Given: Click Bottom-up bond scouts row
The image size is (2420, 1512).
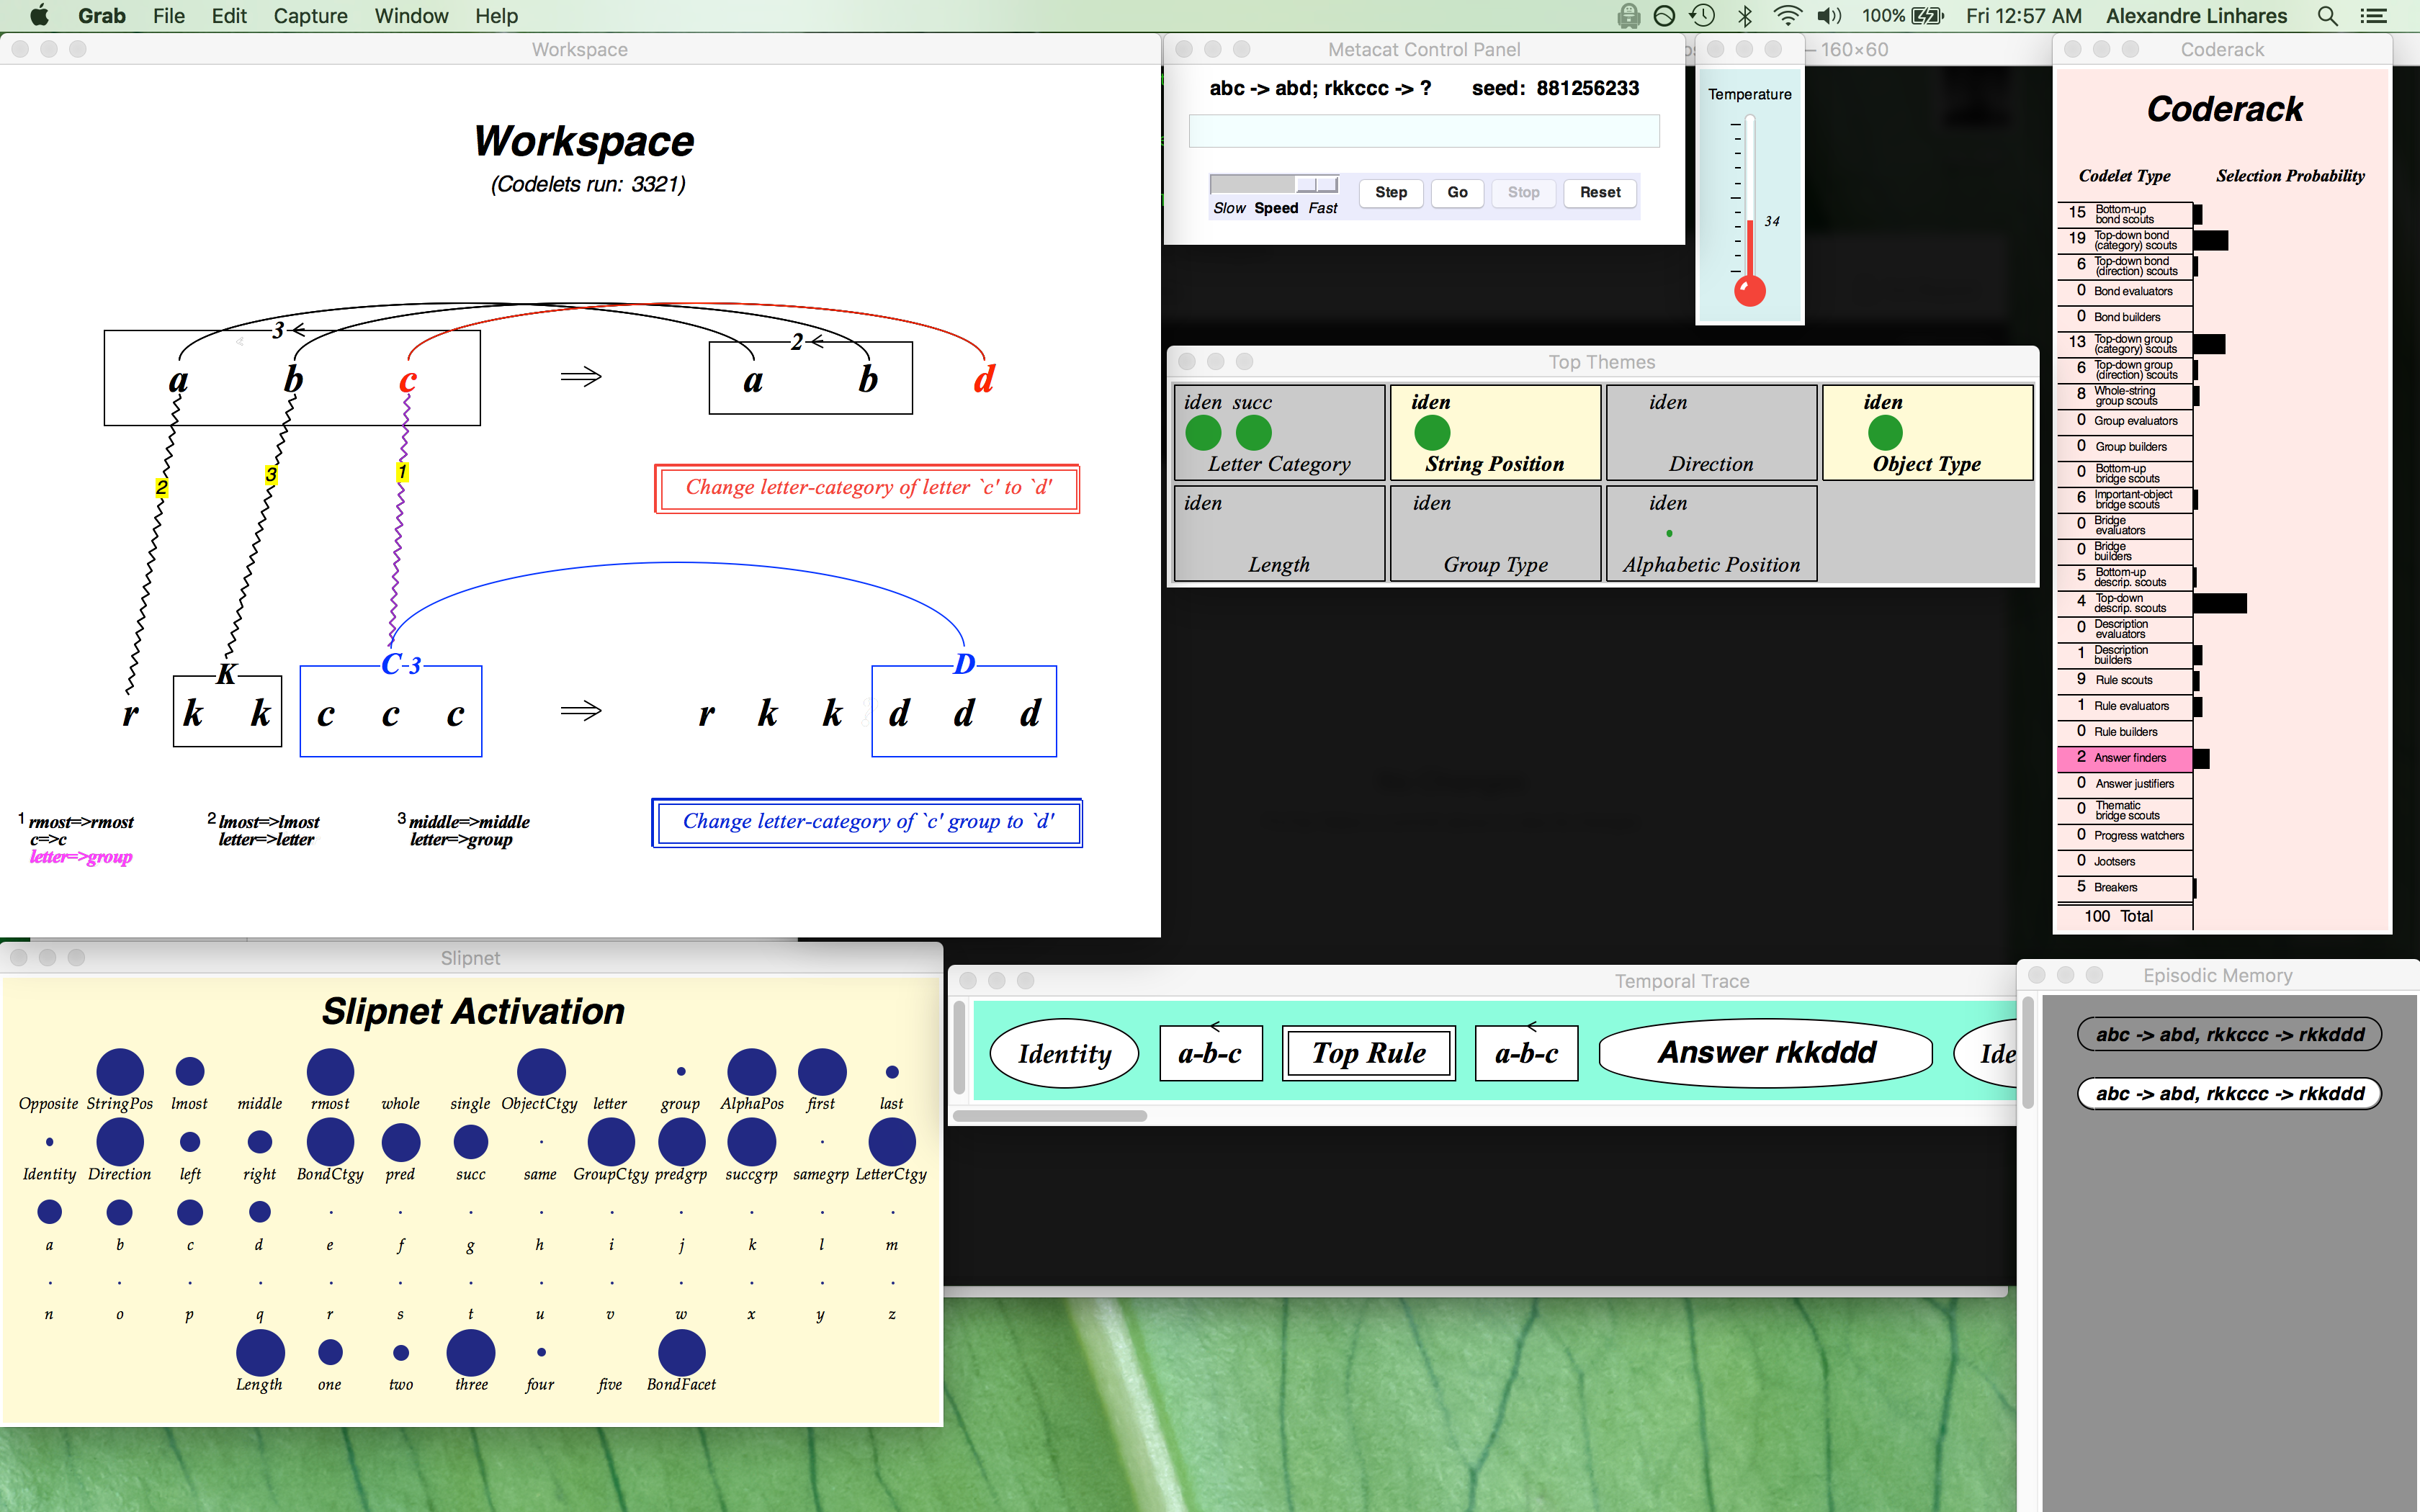Looking at the screenshot, I should click(x=2125, y=214).
